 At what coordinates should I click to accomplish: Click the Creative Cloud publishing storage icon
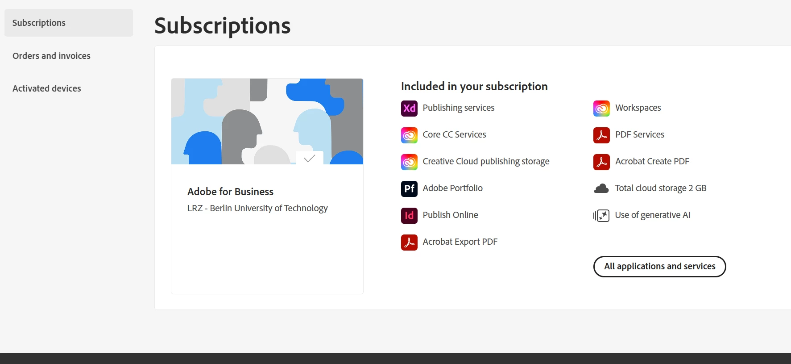point(409,162)
